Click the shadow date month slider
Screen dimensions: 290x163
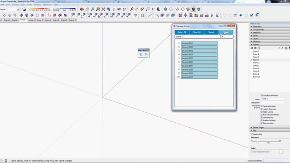point(39,9)
